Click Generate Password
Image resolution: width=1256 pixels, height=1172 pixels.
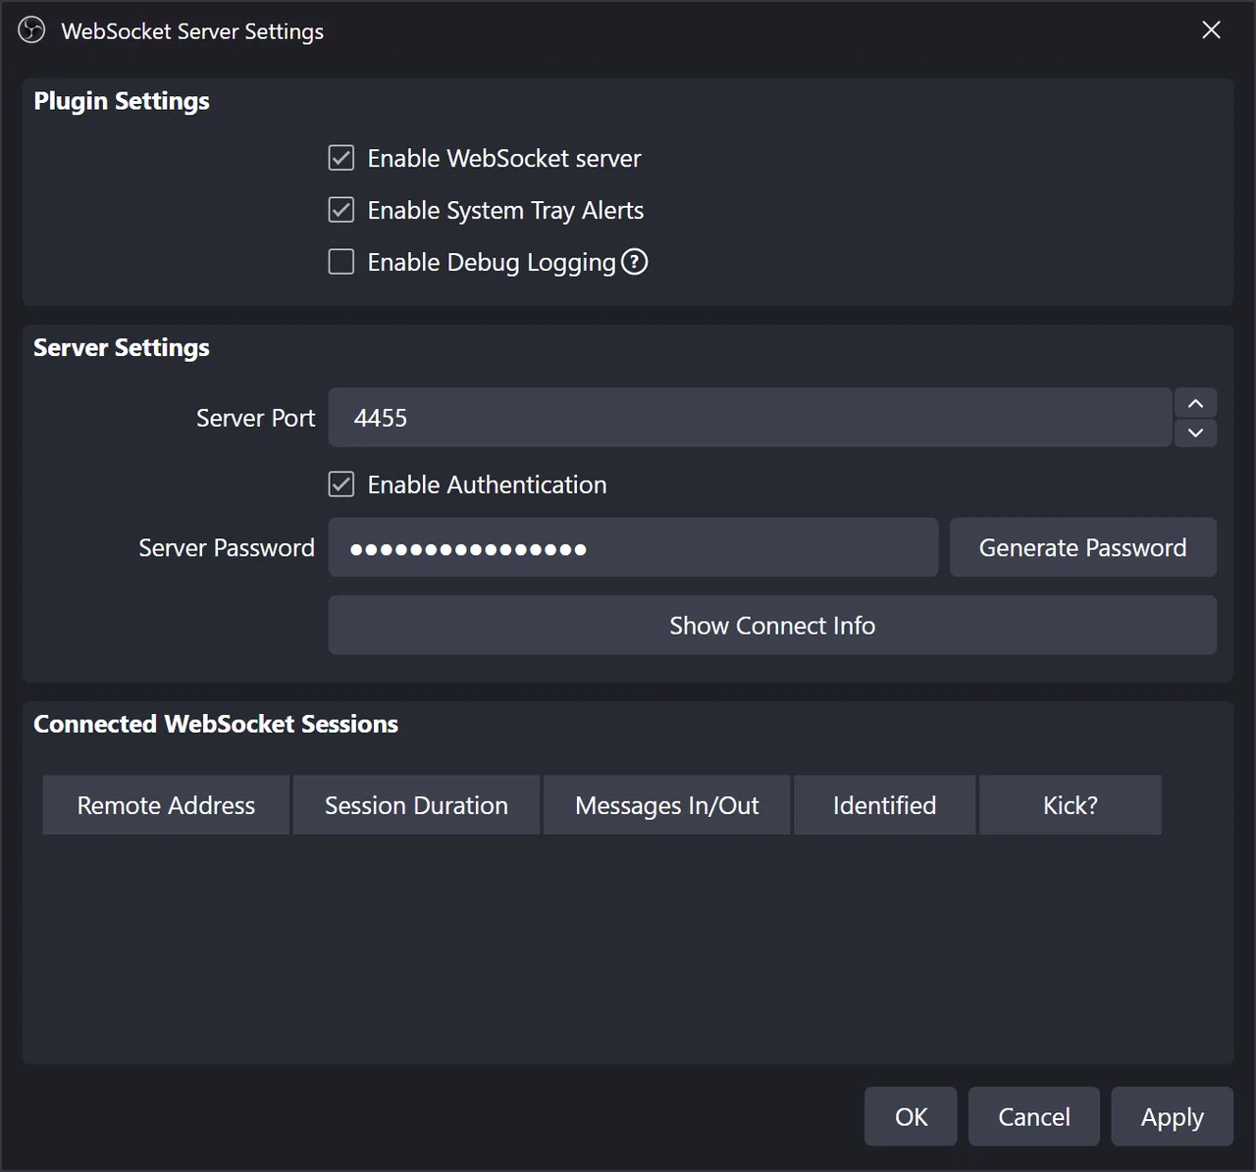point(1083,548)
